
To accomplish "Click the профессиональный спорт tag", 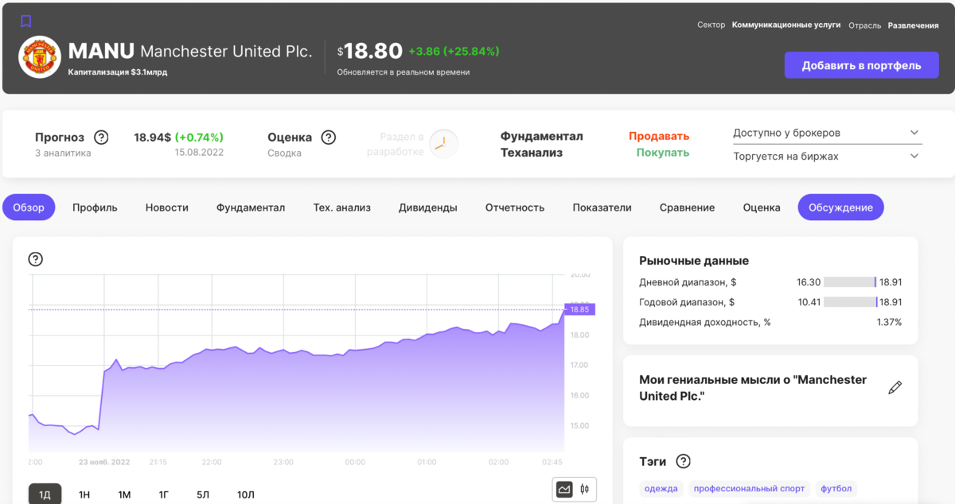I will (750, 488).
